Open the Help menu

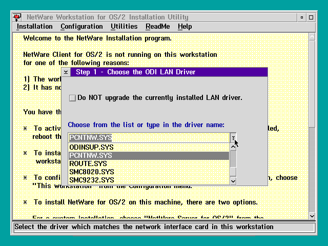click(x=184, y=27)
